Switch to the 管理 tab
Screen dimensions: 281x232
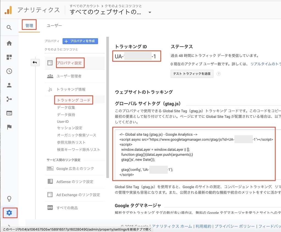point(29,26)
